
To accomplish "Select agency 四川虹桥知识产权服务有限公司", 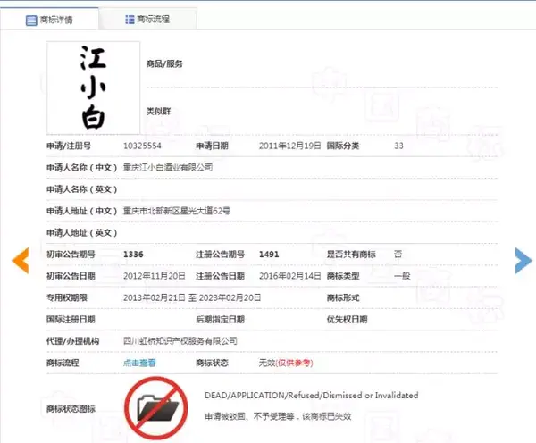I will point(180,341).
